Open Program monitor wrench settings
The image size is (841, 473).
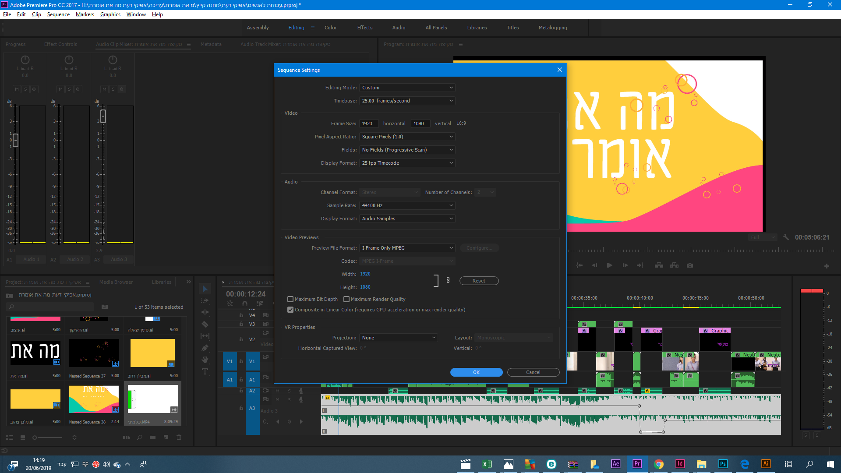[786, 237]
